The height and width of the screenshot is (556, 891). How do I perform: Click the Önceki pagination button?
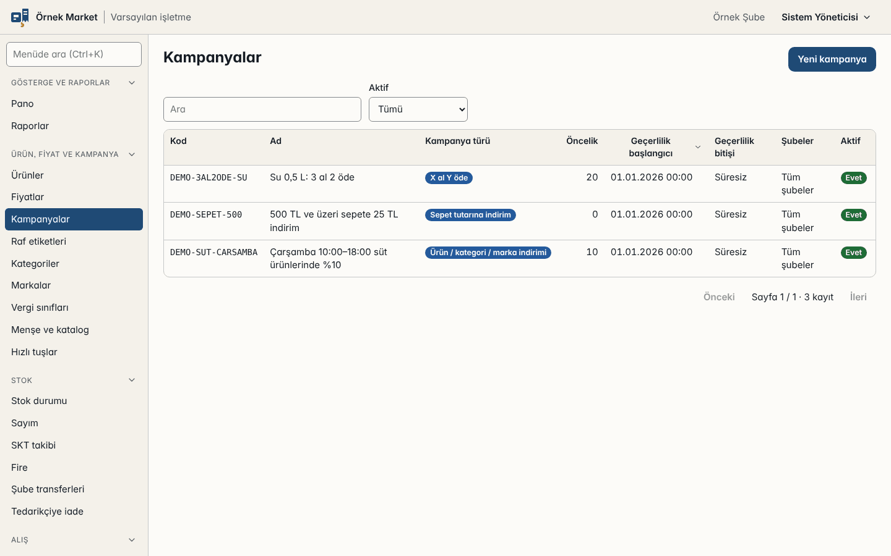click(x=719, y=297)
